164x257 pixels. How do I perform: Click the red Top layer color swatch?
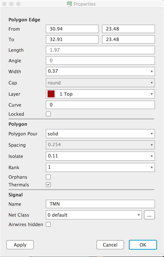pos(51,94)
